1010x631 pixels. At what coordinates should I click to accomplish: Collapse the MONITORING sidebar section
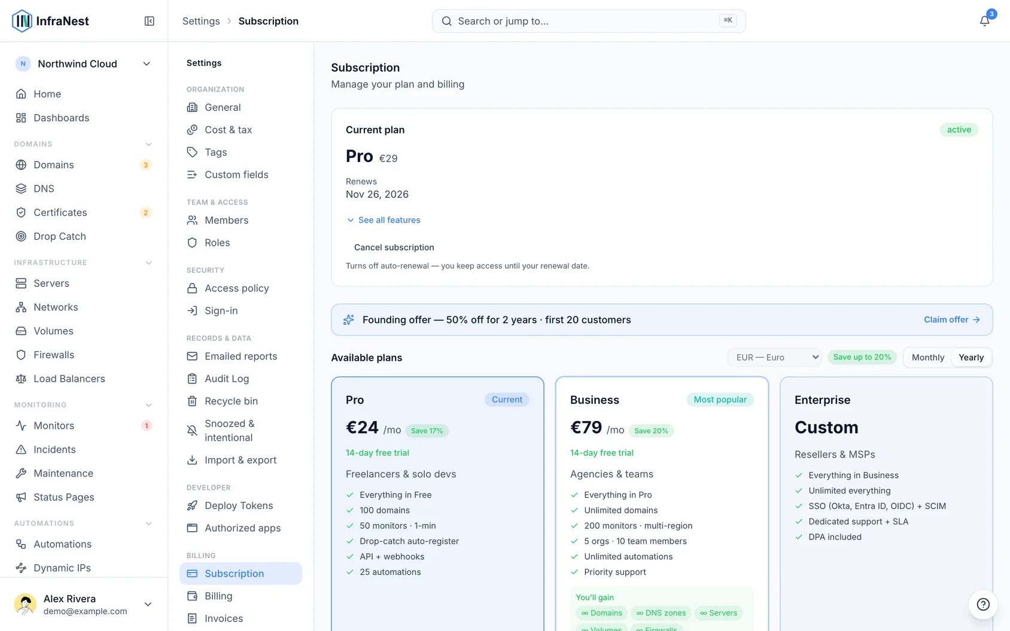148,405
